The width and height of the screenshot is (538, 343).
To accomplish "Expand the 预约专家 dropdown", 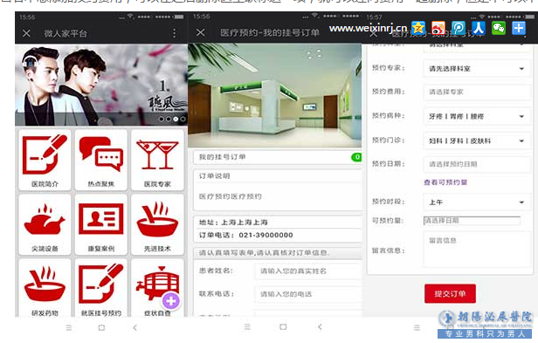I will [477, 69].
